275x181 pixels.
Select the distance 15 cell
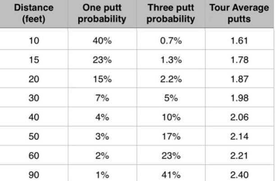[x=34, y=60]
